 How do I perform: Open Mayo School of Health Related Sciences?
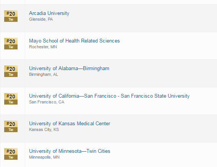(x=74, y=41)
